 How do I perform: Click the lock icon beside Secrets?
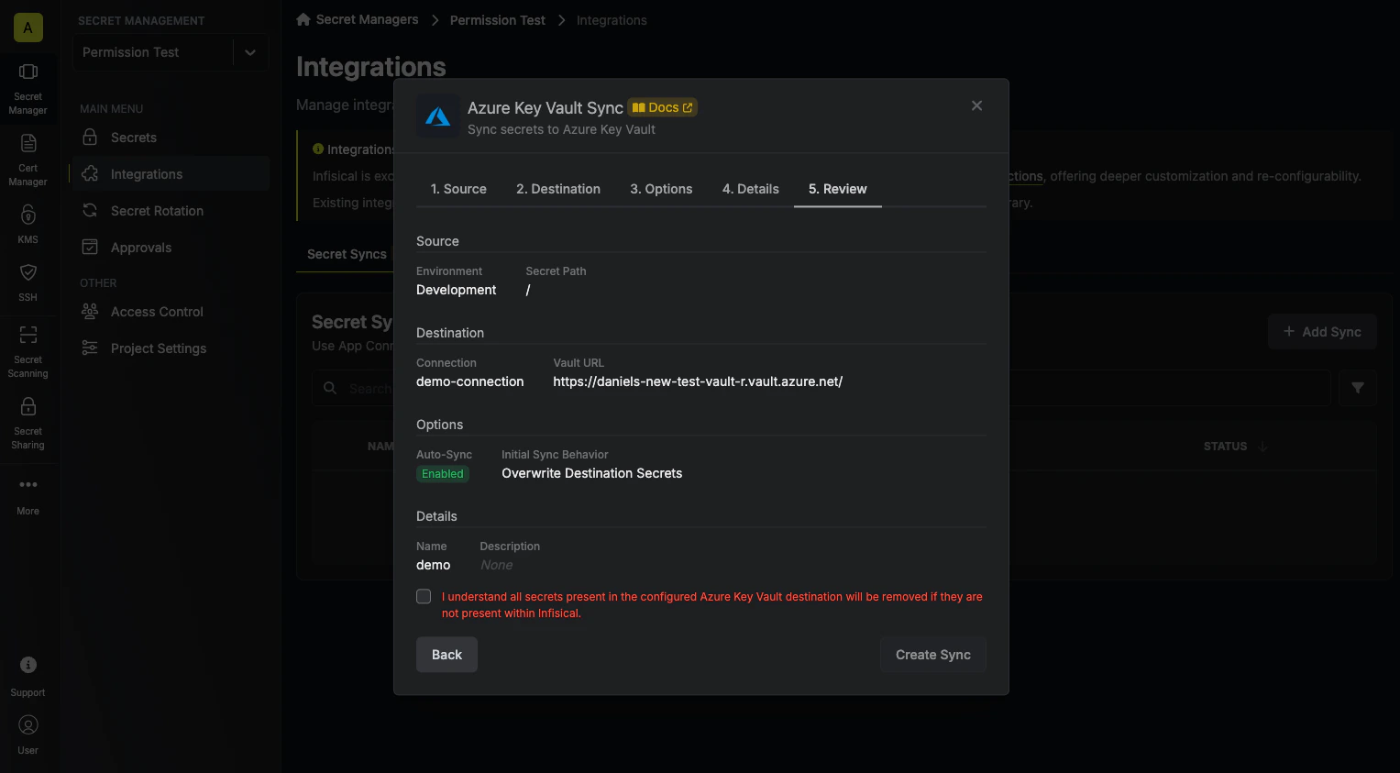[x=90, y=137]
